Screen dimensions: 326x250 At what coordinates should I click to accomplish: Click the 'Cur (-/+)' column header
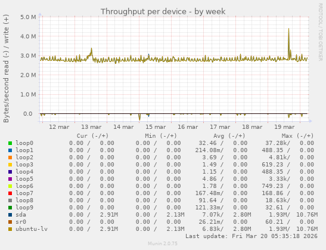coord(92,136)
